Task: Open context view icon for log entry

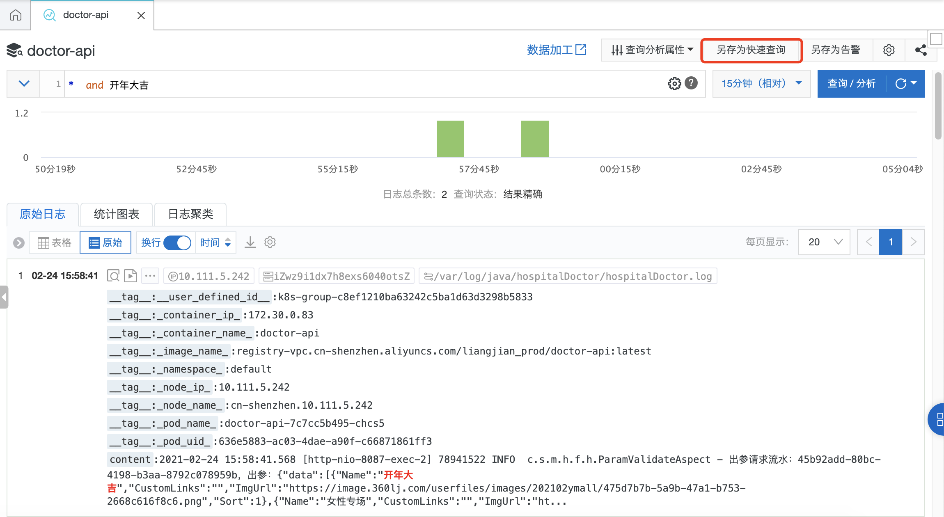Action: click(113, 276)
